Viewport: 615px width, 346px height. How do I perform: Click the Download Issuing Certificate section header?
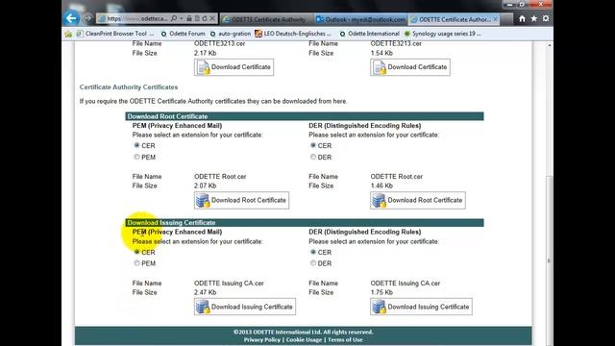(305, 223)
